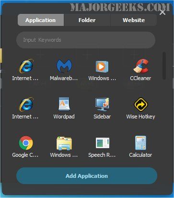Choose the Windows Explorer folder icon
The width and height of the screenshot is (174, 198).
coord(64,143)
